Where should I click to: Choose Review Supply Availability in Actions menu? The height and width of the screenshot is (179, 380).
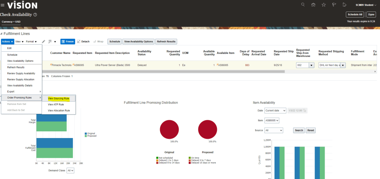[x=21, y=73]
